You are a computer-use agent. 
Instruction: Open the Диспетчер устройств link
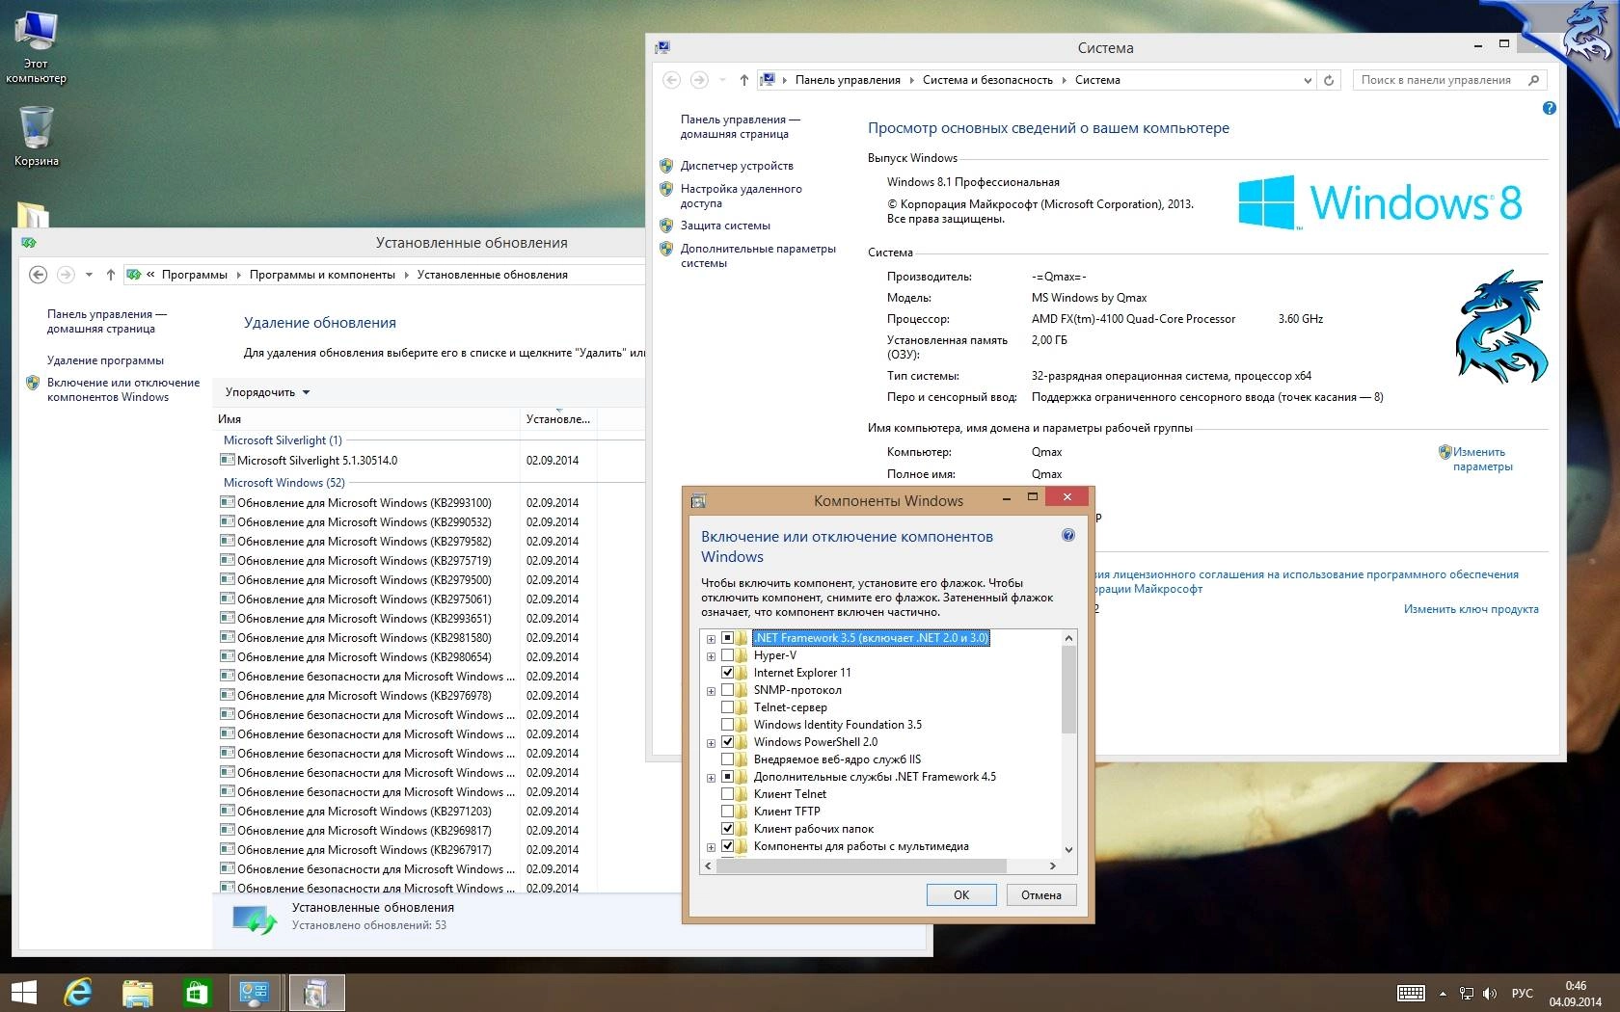(x=737, y=166)
